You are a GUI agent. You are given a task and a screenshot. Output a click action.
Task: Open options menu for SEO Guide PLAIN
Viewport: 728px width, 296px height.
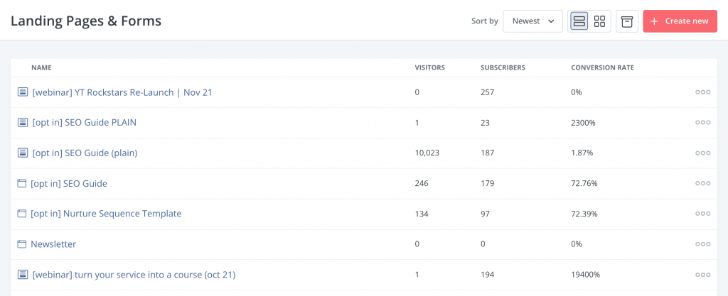702,123
